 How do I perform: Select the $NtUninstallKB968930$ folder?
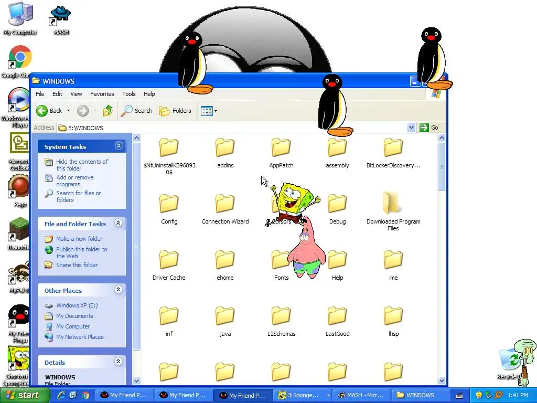pyautogui.click(x=169, y=156)
